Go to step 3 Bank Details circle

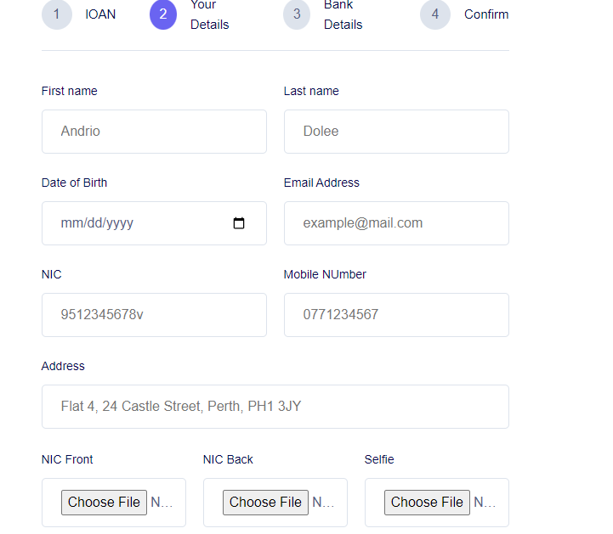click(297, 14)
